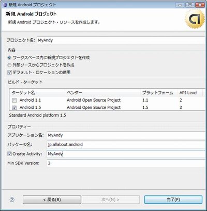Click the Eclipse icon in title bar
This screenshot has width=207, height=211.
(x=5, y=5)
